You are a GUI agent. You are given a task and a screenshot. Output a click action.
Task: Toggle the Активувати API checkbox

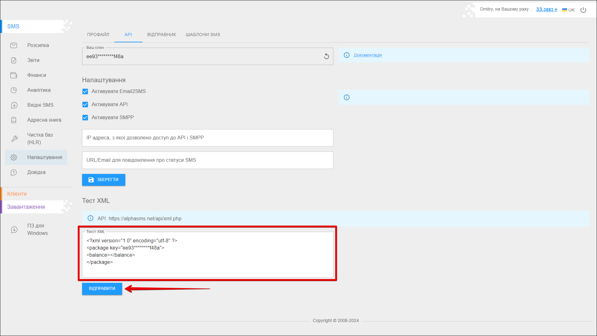click(x=85, y=105)
